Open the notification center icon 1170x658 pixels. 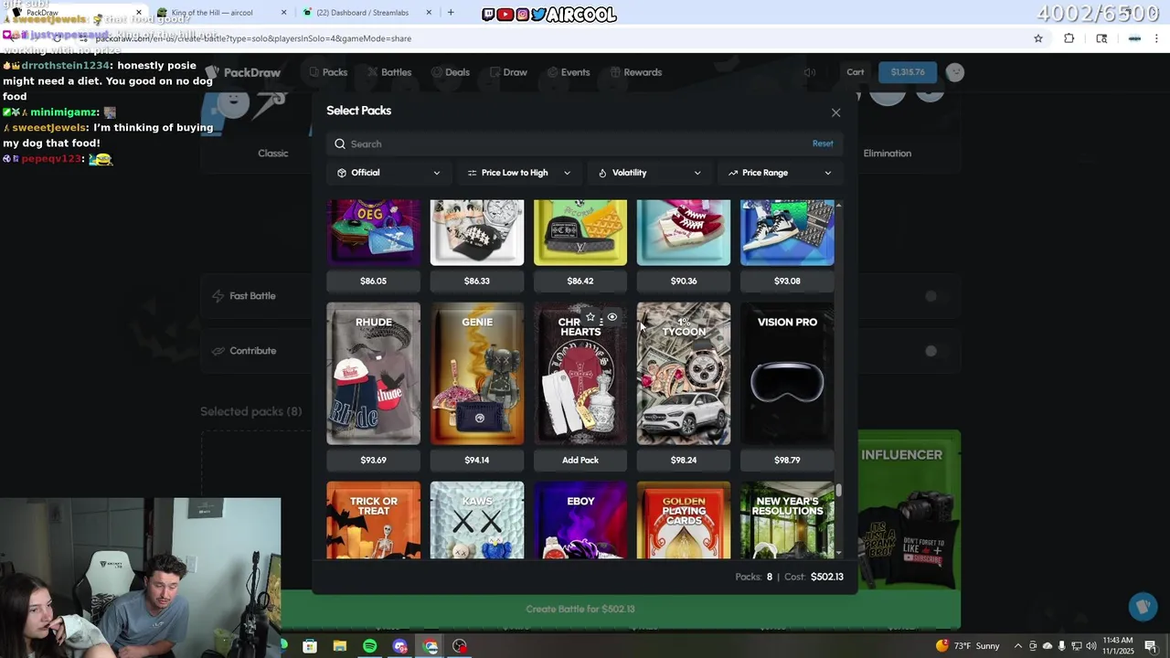(1151, 646)
